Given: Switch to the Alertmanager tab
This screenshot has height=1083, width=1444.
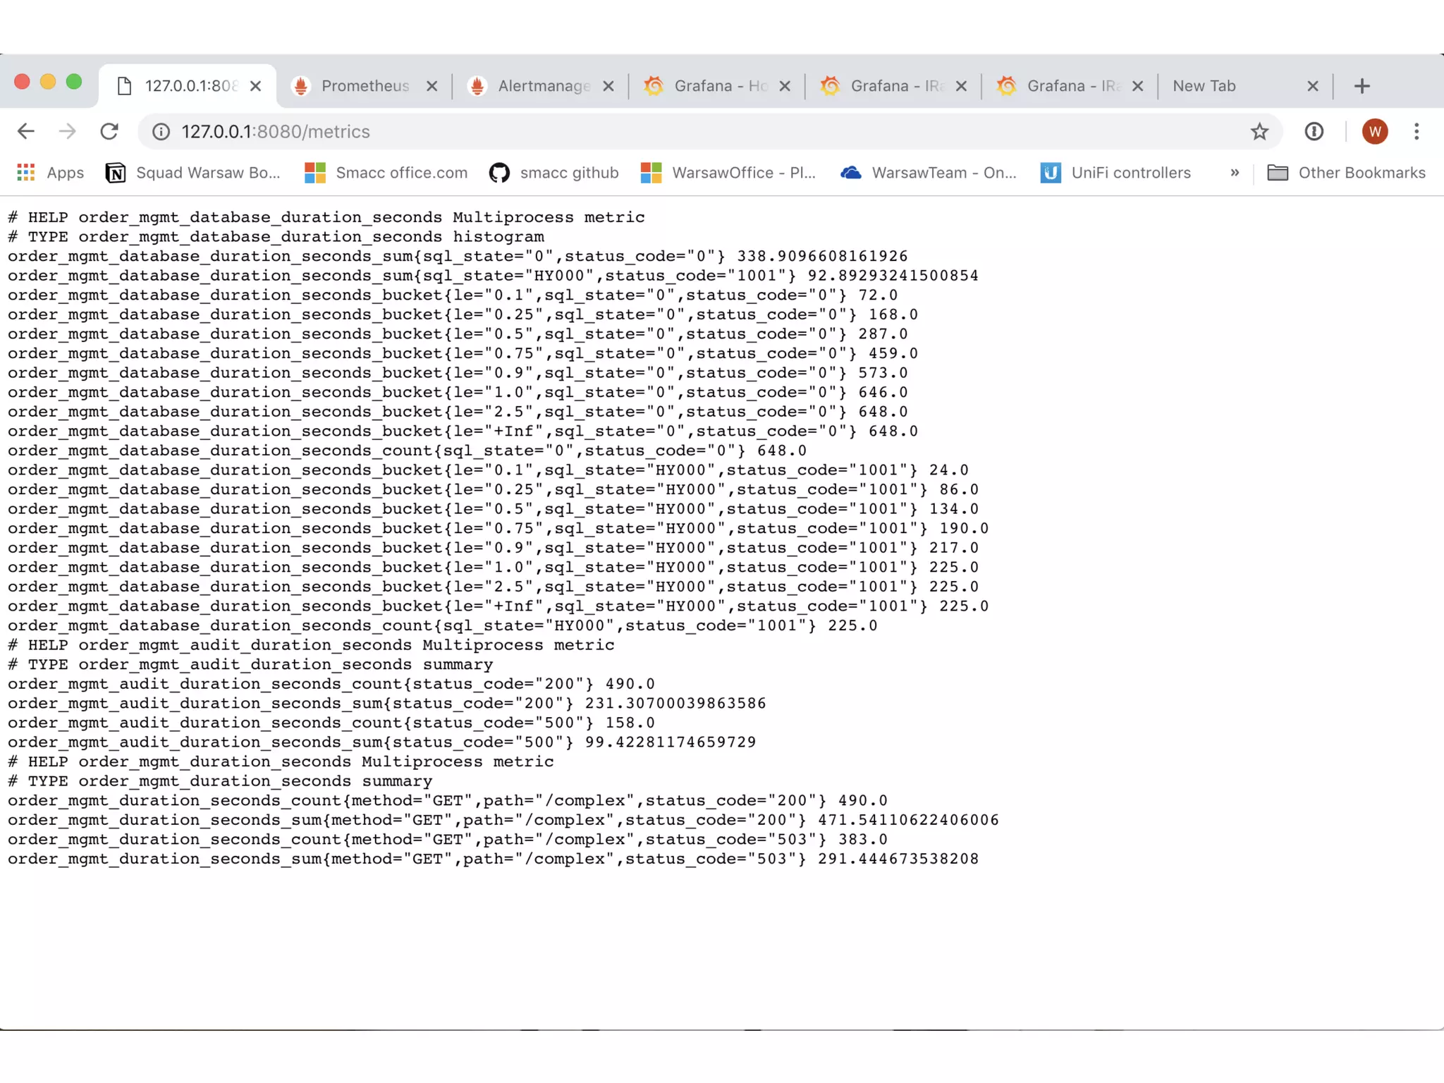Looking at the screenshot, I should coord(532,86).
